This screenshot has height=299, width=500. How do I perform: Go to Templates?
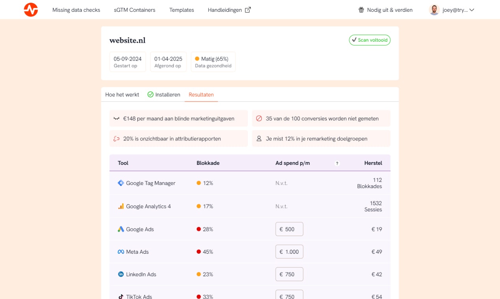pyautogui.click(x=181, y=10)
